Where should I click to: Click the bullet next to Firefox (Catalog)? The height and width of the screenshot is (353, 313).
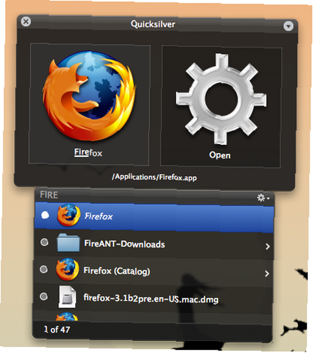pyautogui.click(x=44, y=269)
